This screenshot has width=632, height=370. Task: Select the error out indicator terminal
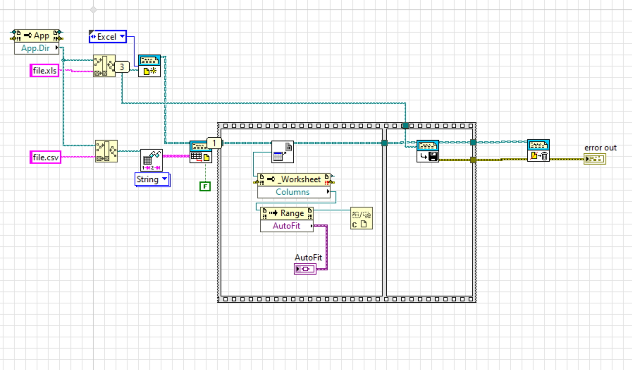(595, 159)
